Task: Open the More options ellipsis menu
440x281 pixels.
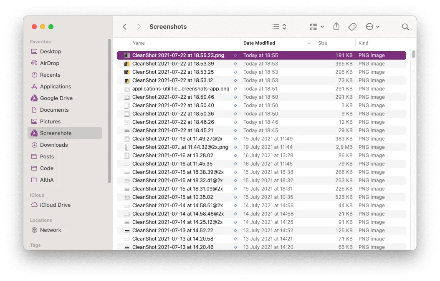Action: pos(369,26)
